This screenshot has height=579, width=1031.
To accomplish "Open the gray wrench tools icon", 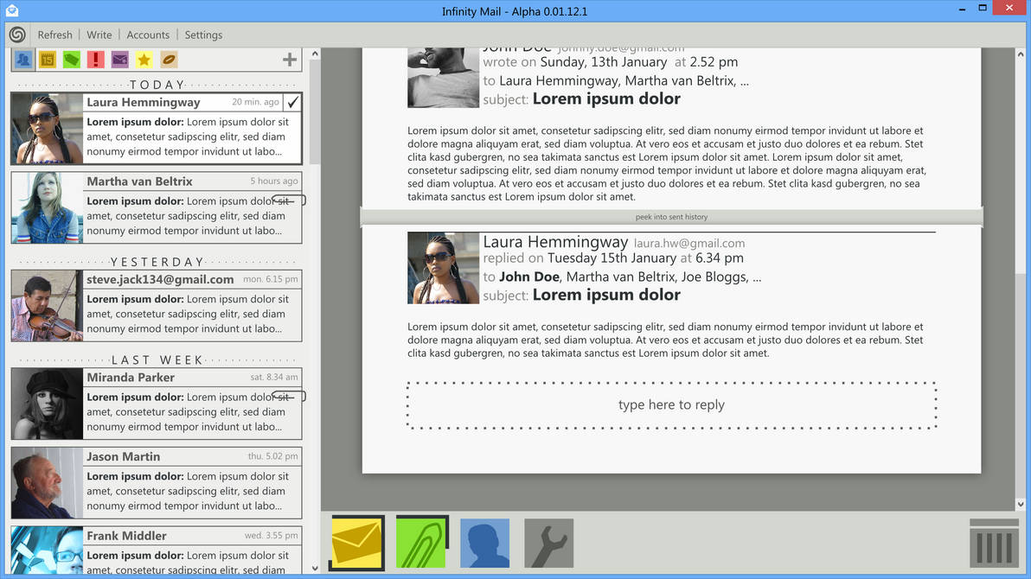I will (x=549, y=543).
